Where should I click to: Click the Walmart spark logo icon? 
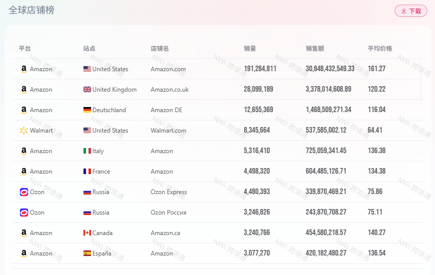click(24, 131)
